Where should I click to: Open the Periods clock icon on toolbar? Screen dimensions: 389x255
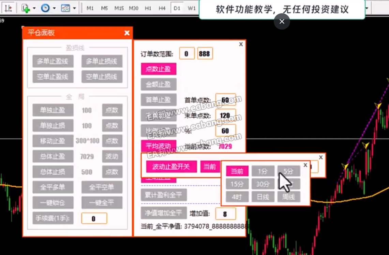point(45,7)
